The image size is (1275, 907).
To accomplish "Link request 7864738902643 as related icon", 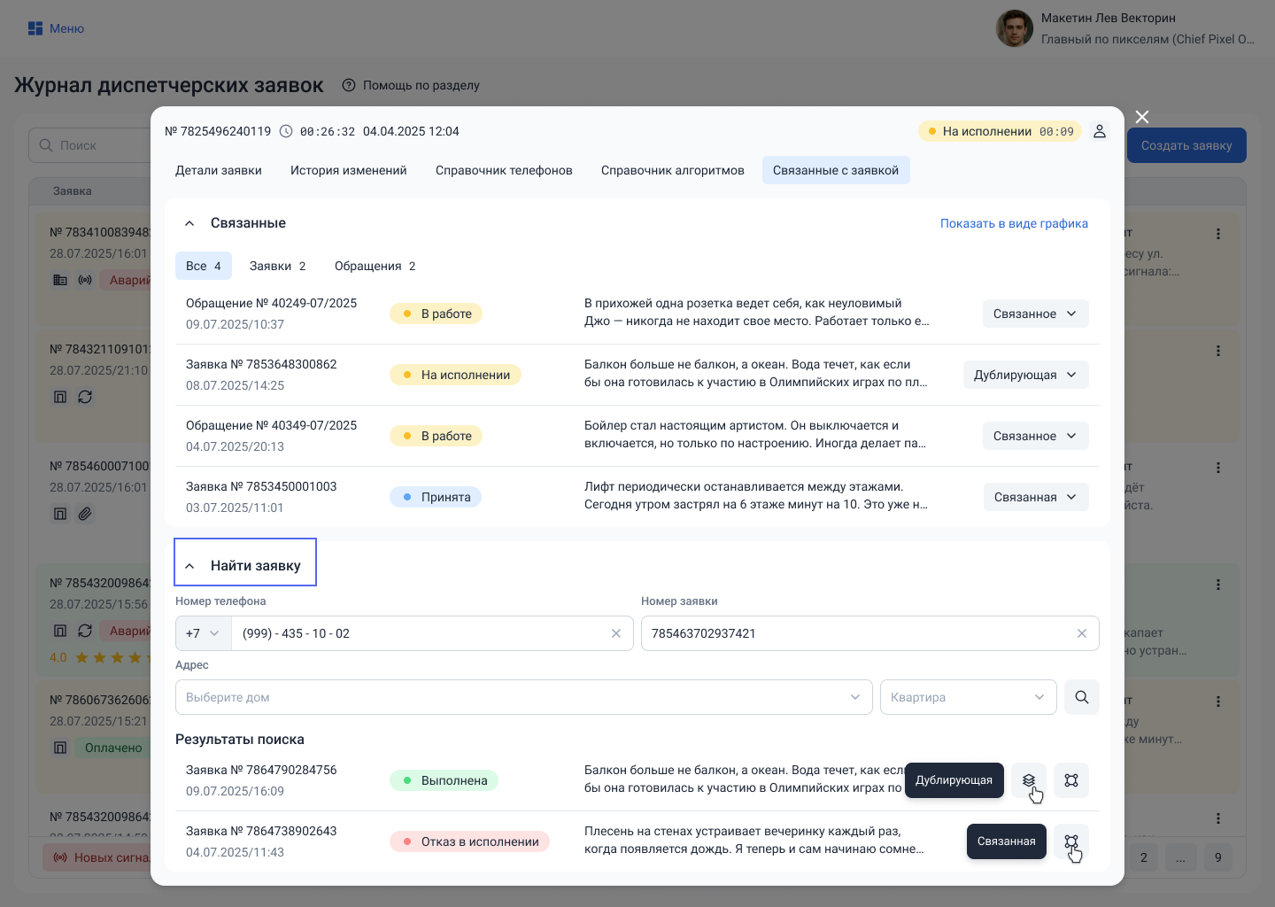I will pos(1071,841).
